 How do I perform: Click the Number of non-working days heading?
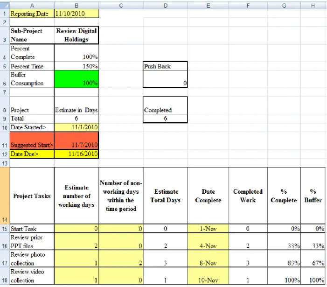[121, 196]
